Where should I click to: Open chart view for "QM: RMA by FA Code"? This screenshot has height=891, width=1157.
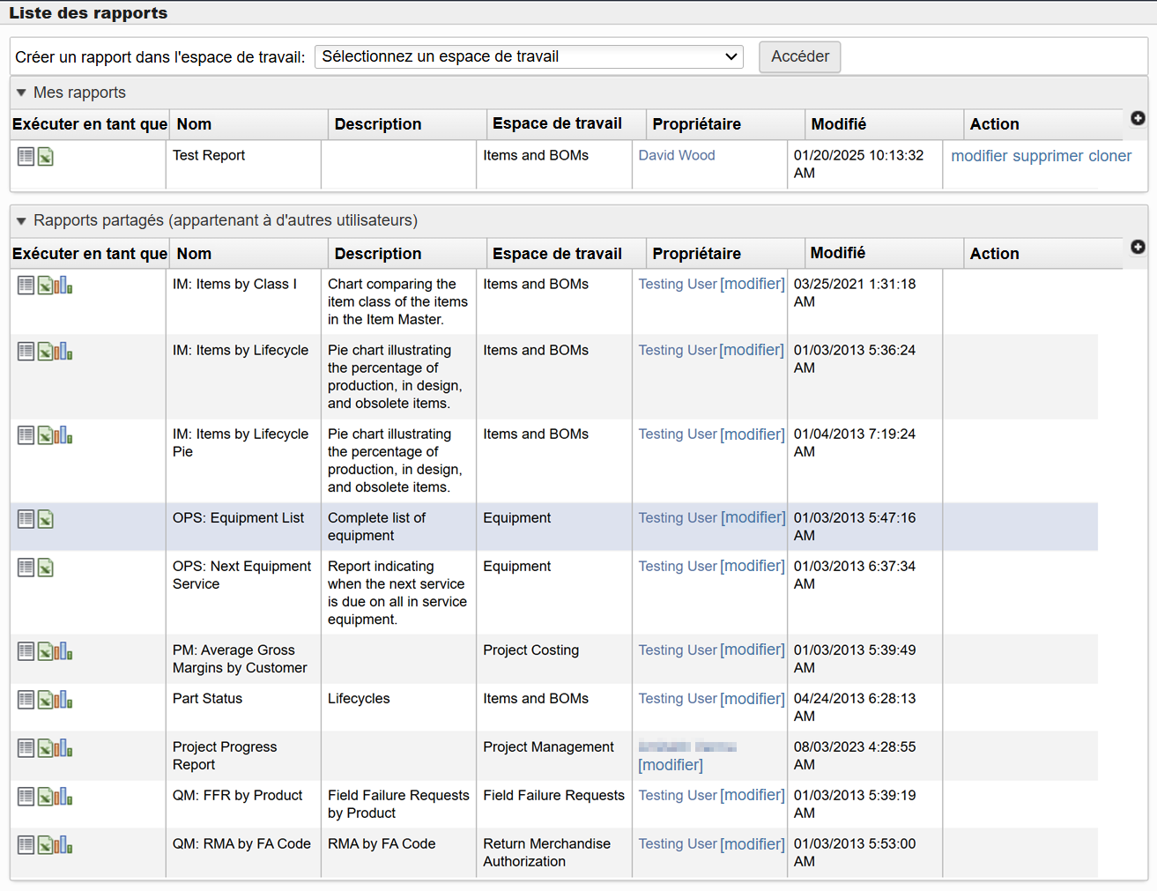(x=62, y=844)
